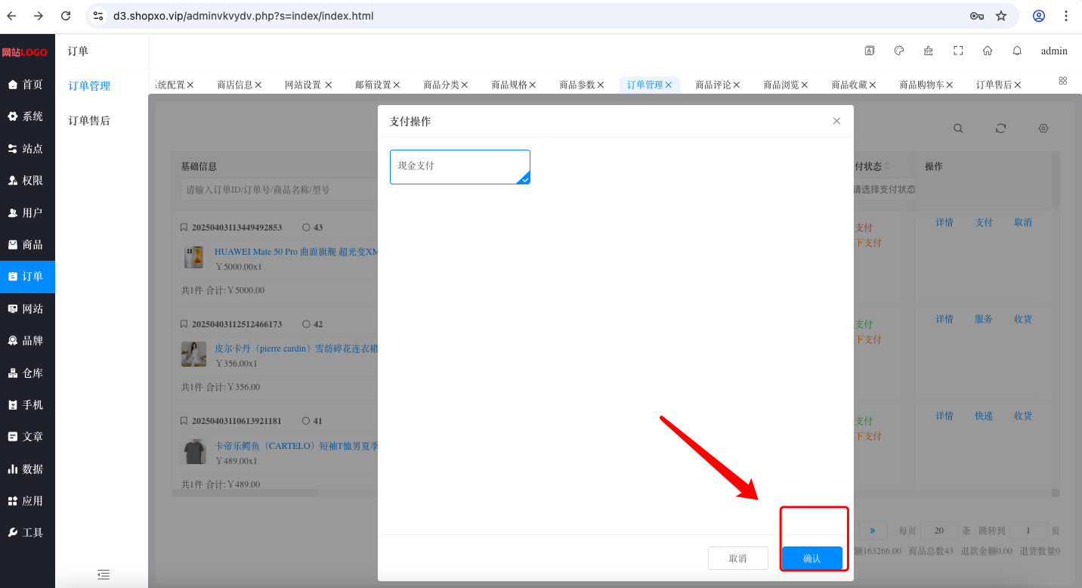This screenshot has height=588, width=1082.
Task: Close the 网站设置 tab via its X
Action: [328, 85]
